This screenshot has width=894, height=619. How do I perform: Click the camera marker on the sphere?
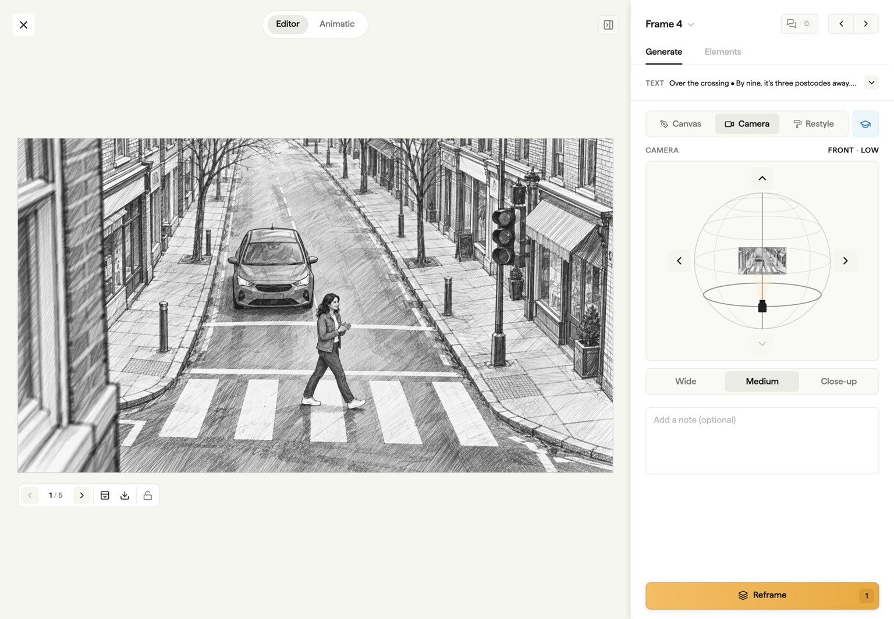pos(762,306)
